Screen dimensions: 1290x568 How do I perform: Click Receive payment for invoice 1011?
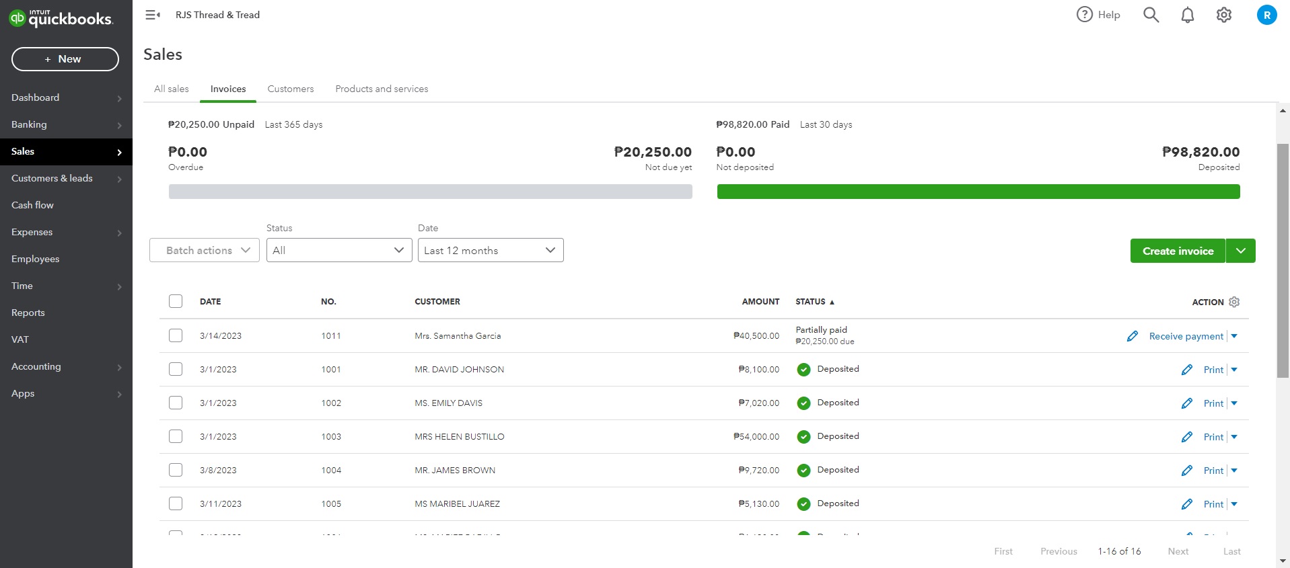click(1186, 336)
